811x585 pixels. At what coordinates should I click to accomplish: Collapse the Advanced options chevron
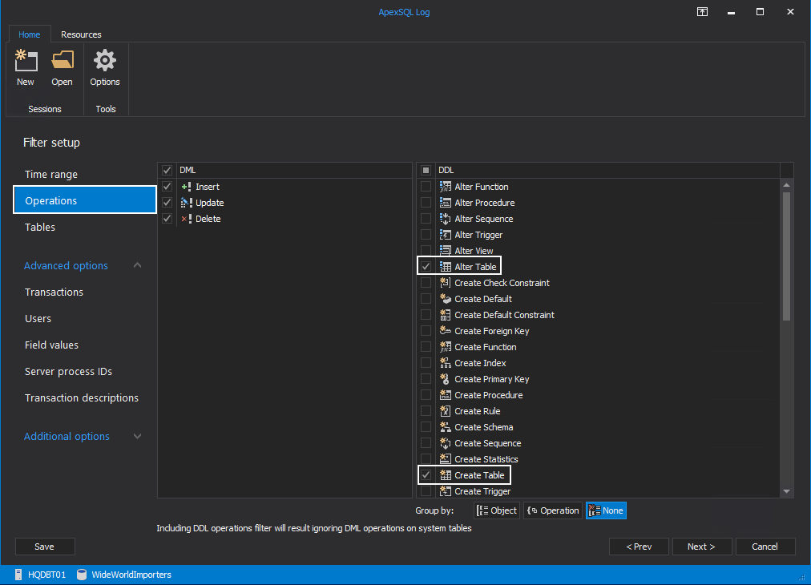pos(137,265)
